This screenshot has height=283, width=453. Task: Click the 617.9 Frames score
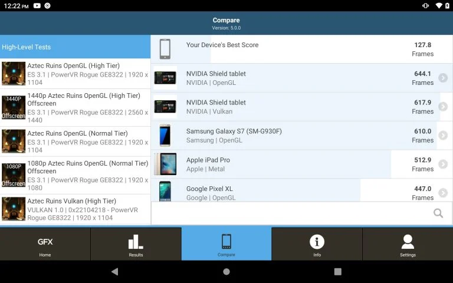[x=423, y=107]
